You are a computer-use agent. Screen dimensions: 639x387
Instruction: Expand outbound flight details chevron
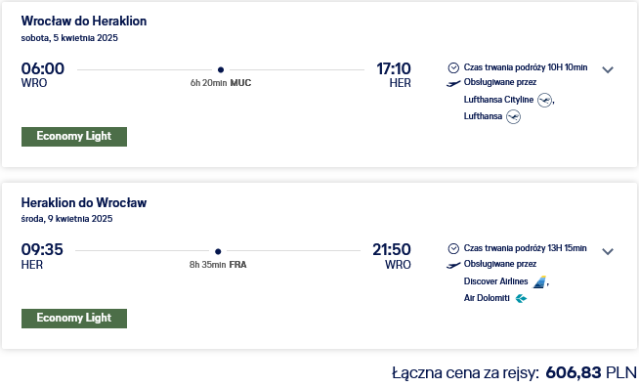click(608, 69)
